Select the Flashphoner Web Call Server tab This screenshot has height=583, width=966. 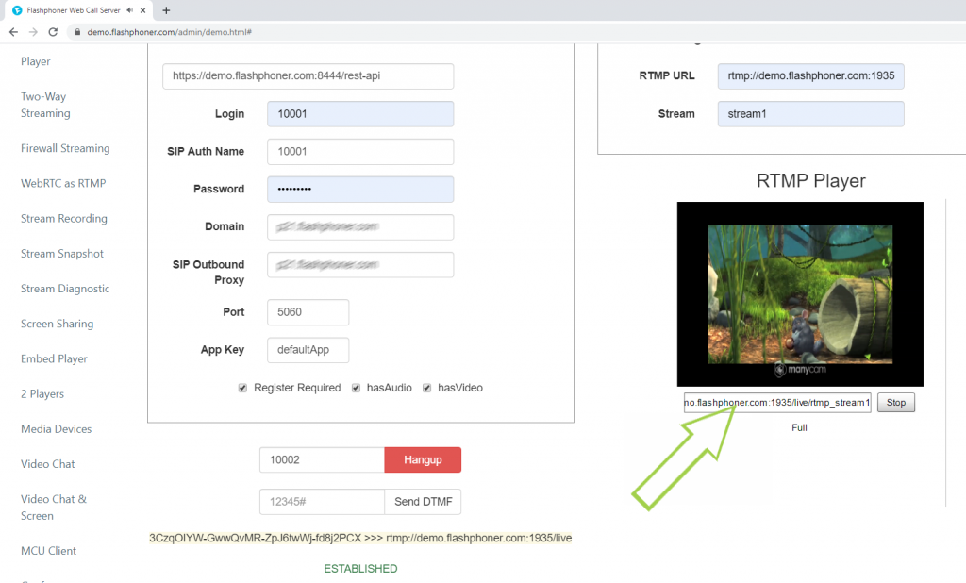pyautogui.click(x=79, y=10)
